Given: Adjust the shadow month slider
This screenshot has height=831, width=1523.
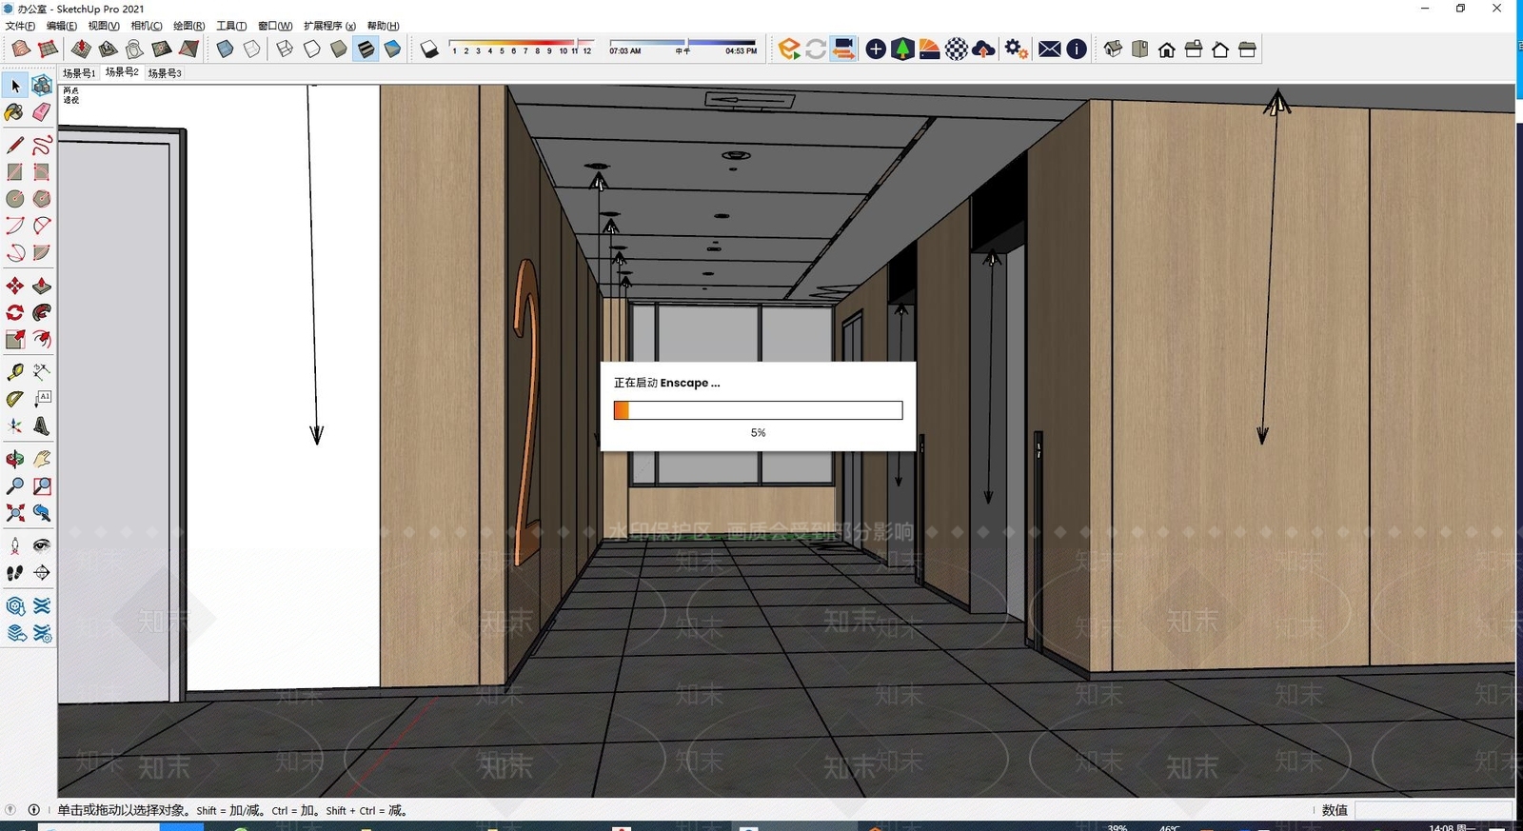Looking at the screenshot, I should click(x=522, y=43).
